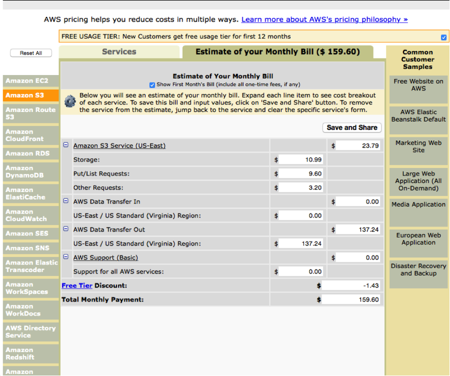Open Amazon EC2 in the sidebar
This screenshot has width=450, height=376.
pos(30,81)
